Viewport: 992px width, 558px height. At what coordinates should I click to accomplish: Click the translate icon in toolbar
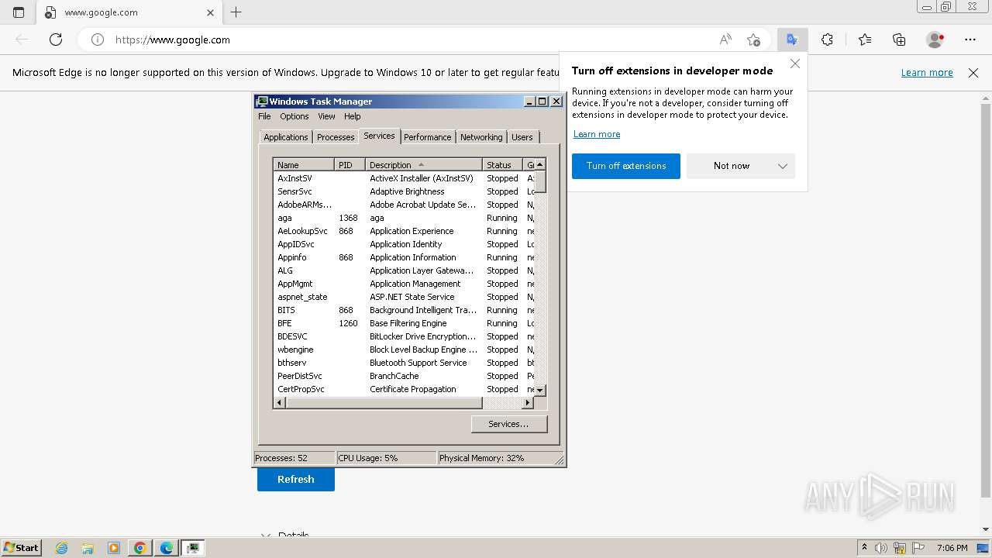click(792, 40)
